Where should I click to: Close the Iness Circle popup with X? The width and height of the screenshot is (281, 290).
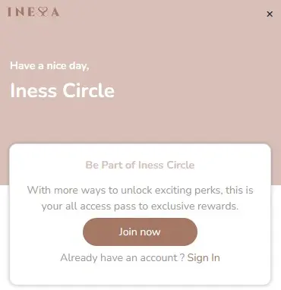[x=270, y=14]
